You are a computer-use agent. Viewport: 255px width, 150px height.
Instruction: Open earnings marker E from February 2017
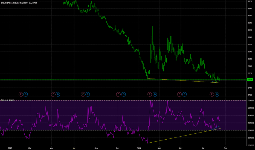[21, 94]
